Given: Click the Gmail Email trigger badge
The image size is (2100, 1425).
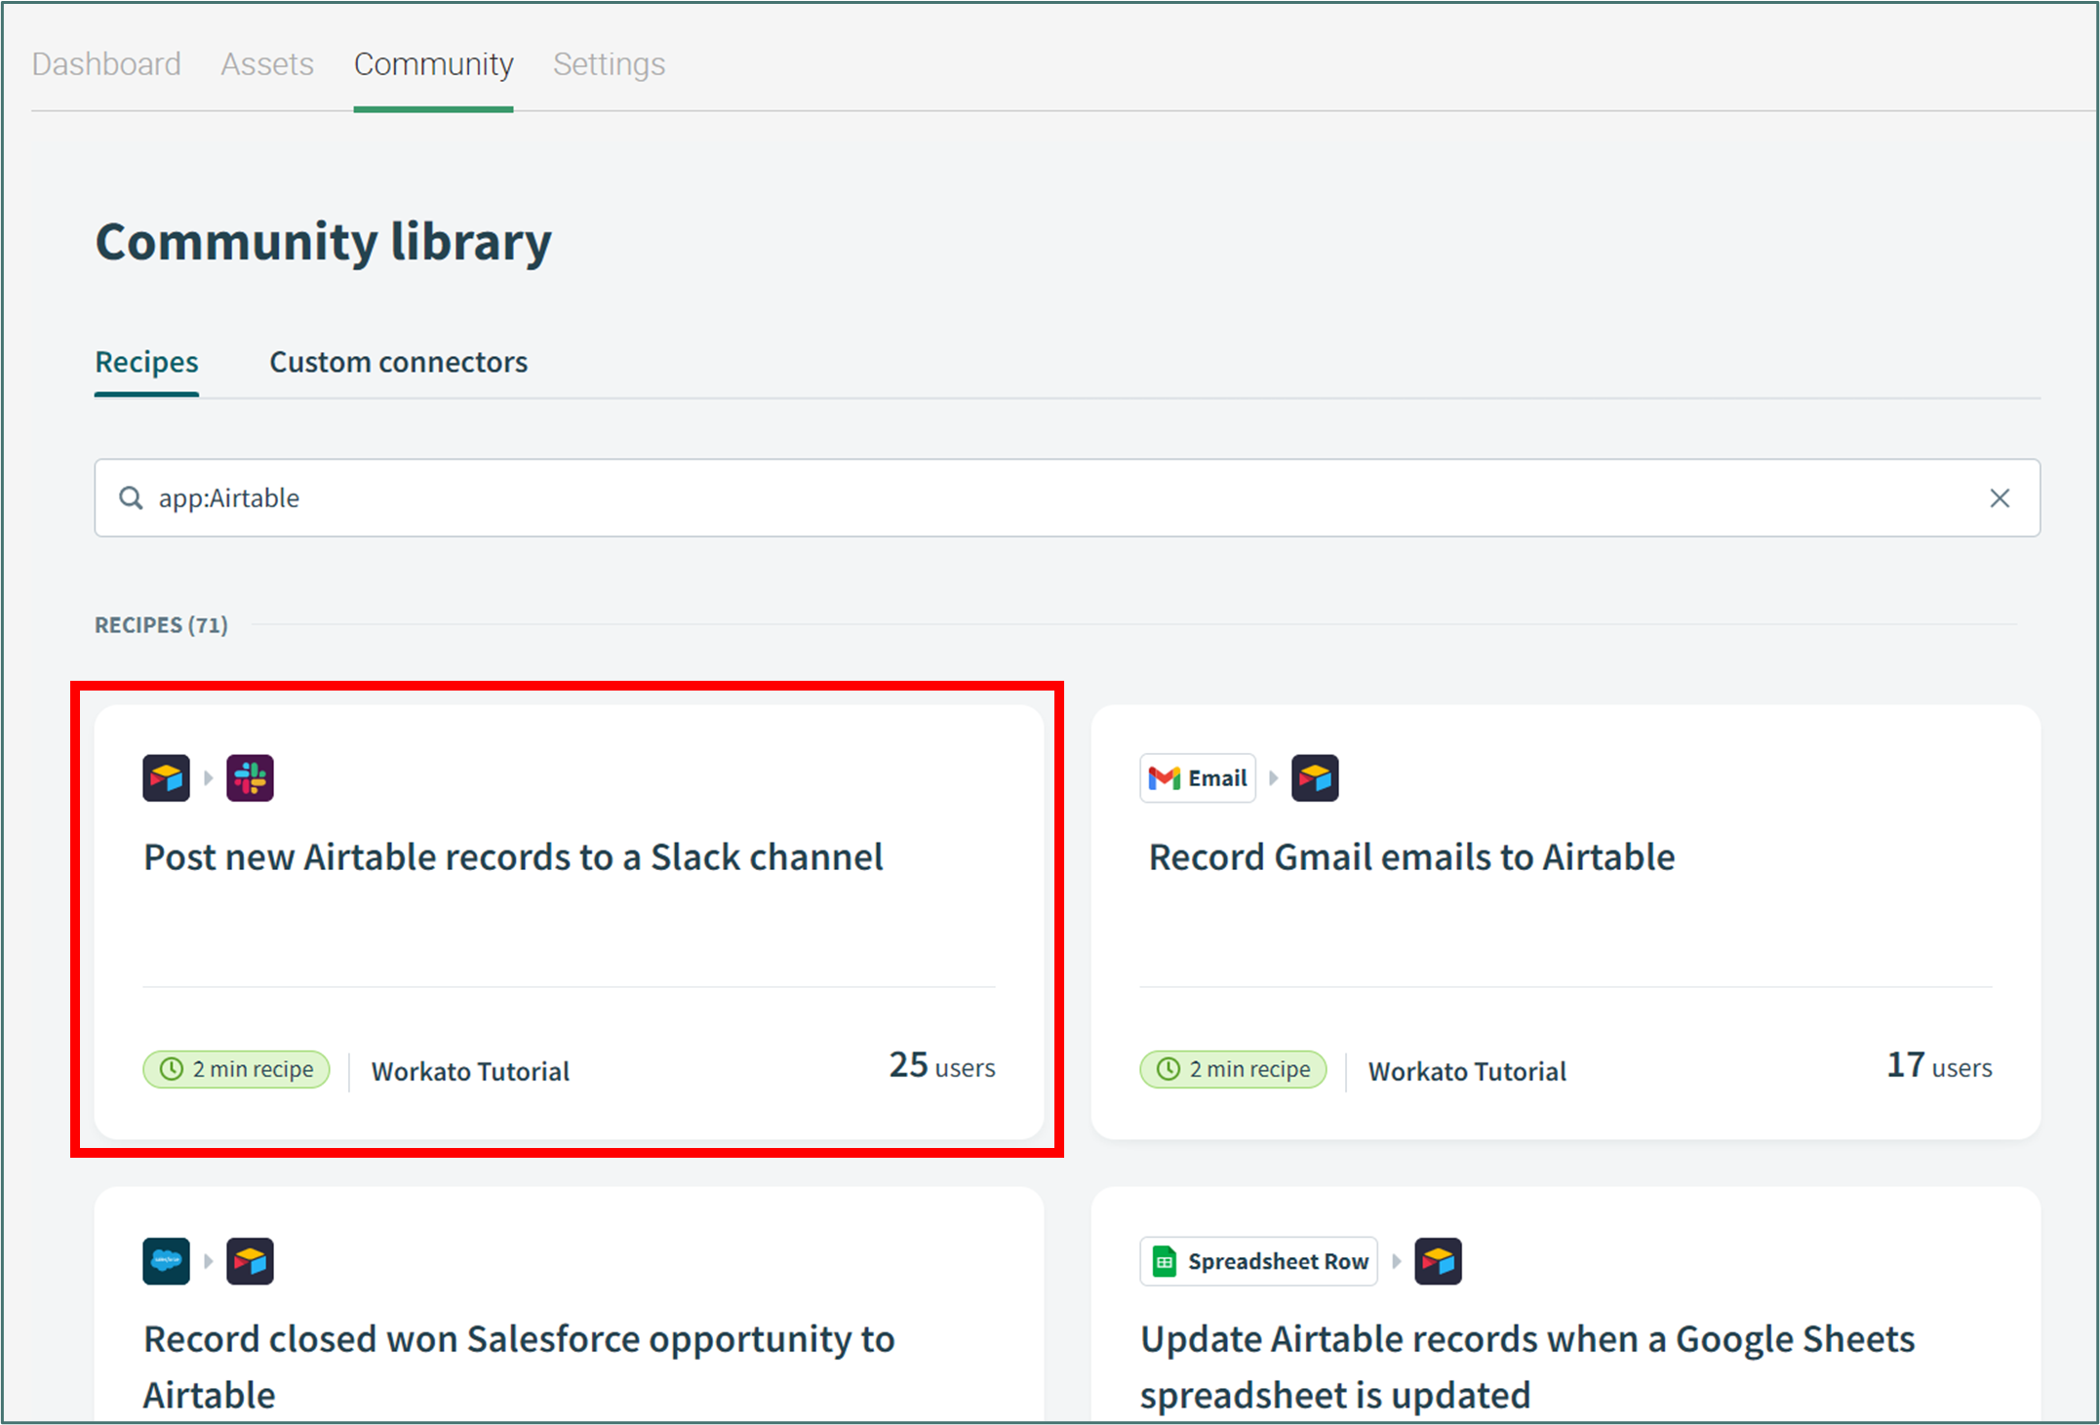Looking at the screenshot, I should point(1197,777).
